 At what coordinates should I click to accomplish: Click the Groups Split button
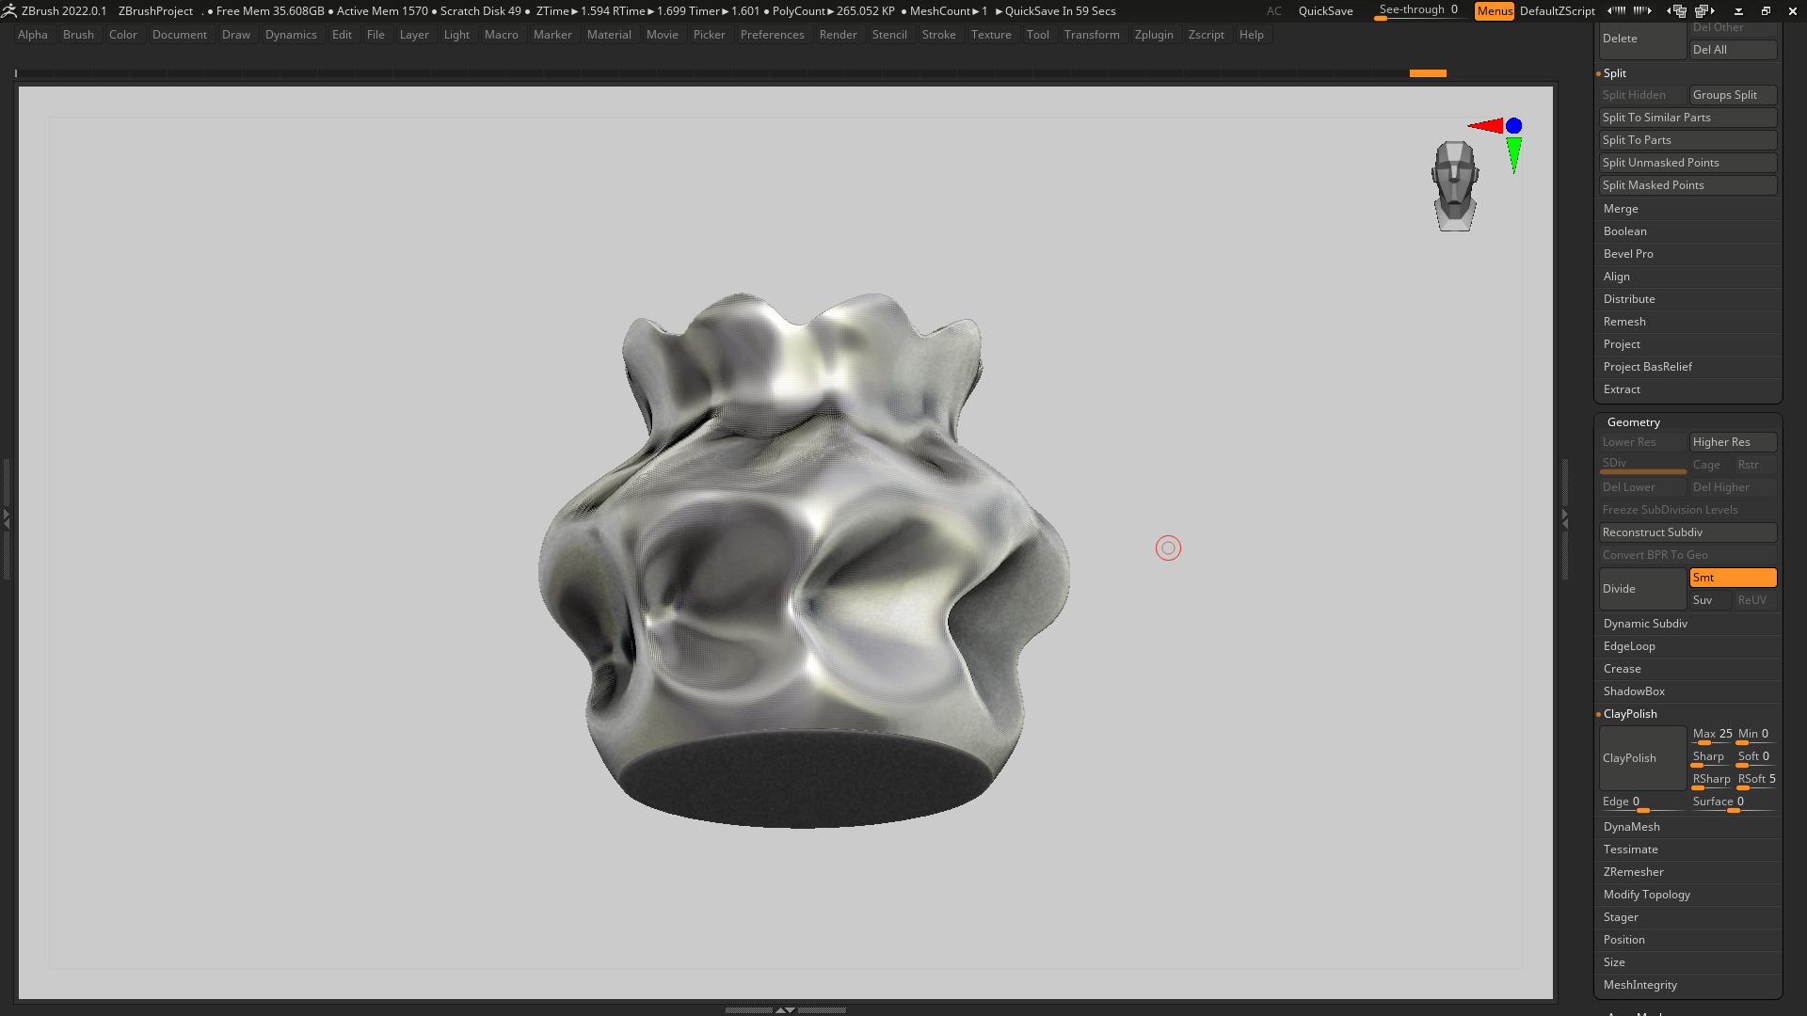pyautogui.click(x=1733, y=95)
